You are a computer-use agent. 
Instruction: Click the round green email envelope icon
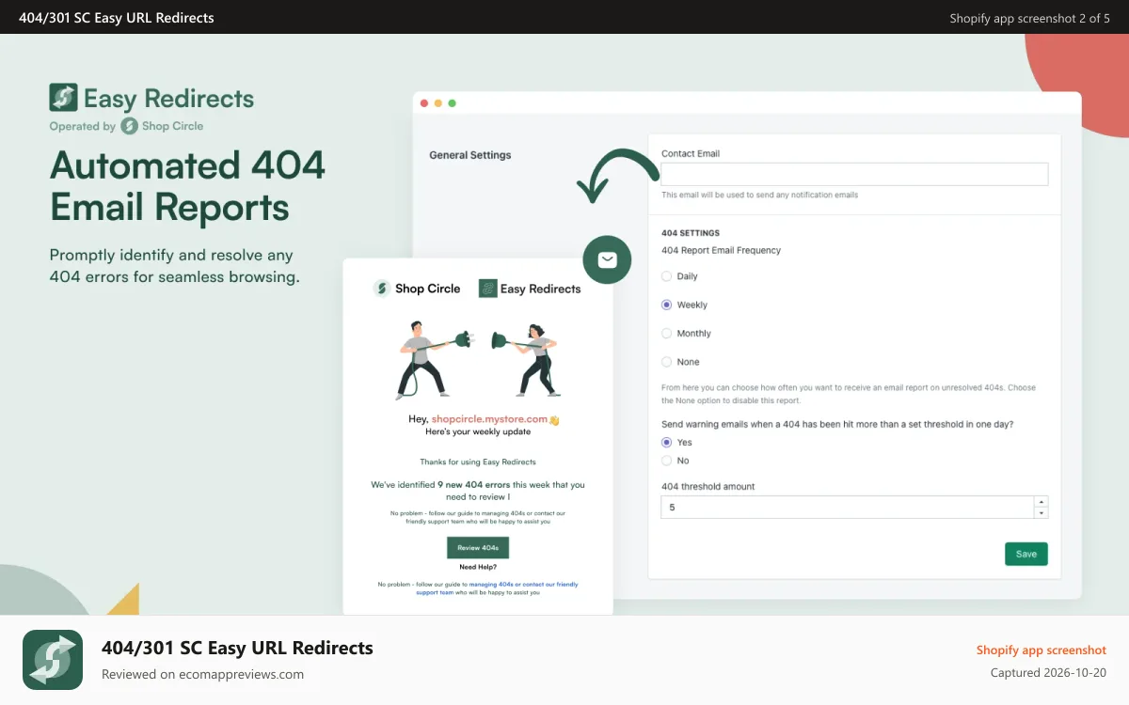(x=607, y=259)
